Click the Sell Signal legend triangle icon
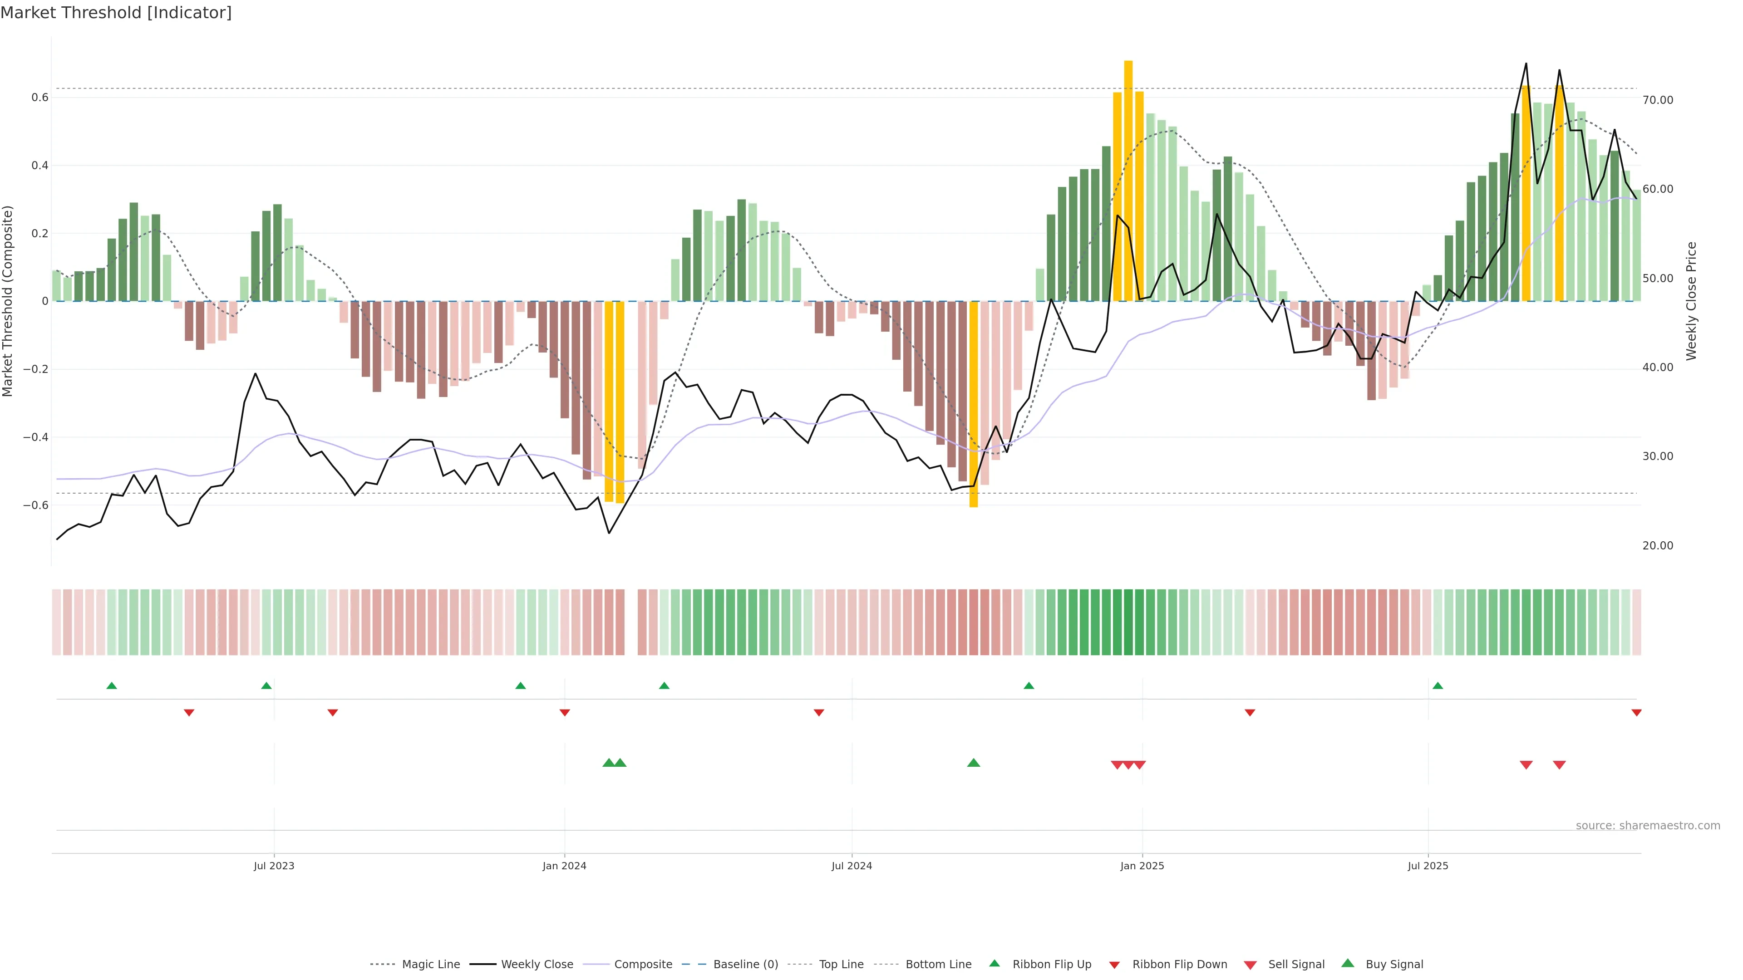Image resolution: width=1743 pixels, height=980 pixels. (x=1250, y=965)
